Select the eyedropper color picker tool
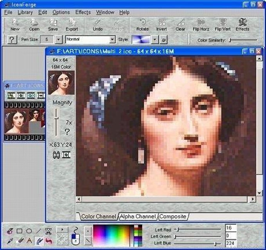This screenshot has width=266, height=250. [x=10, y=241]
